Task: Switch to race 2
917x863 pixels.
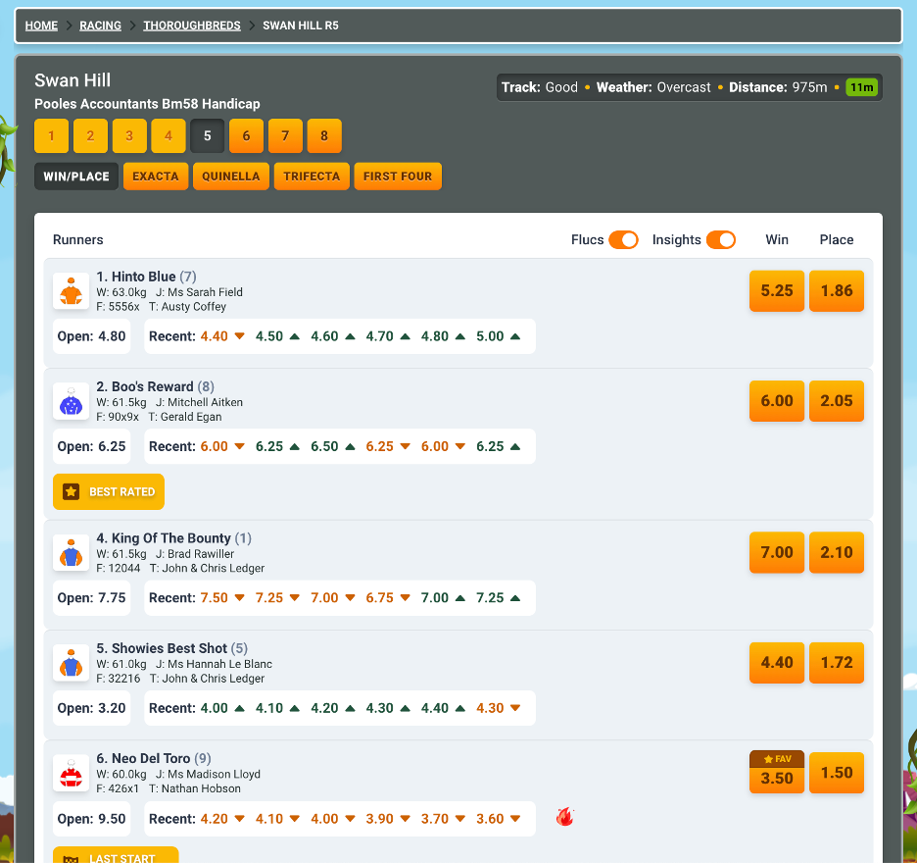Action: [90, 136]
